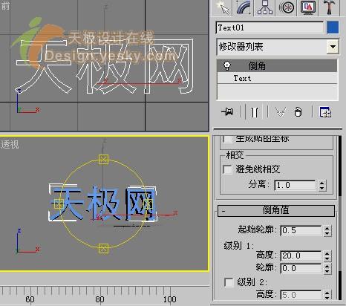
Task: Click the up arrow of 分离 spinner
Action: click(321, 183)
